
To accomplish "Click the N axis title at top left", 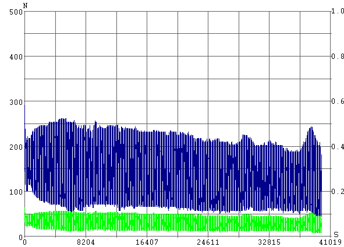I will coord(26,6).
